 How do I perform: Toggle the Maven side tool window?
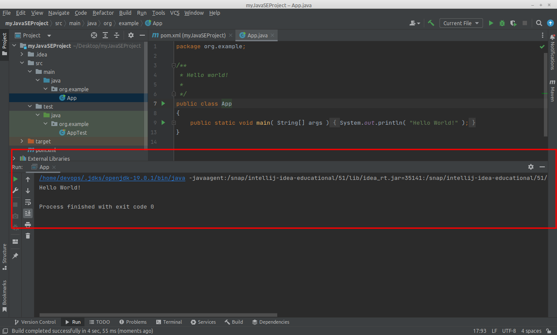pyautogui.click(x=552, y=90)
